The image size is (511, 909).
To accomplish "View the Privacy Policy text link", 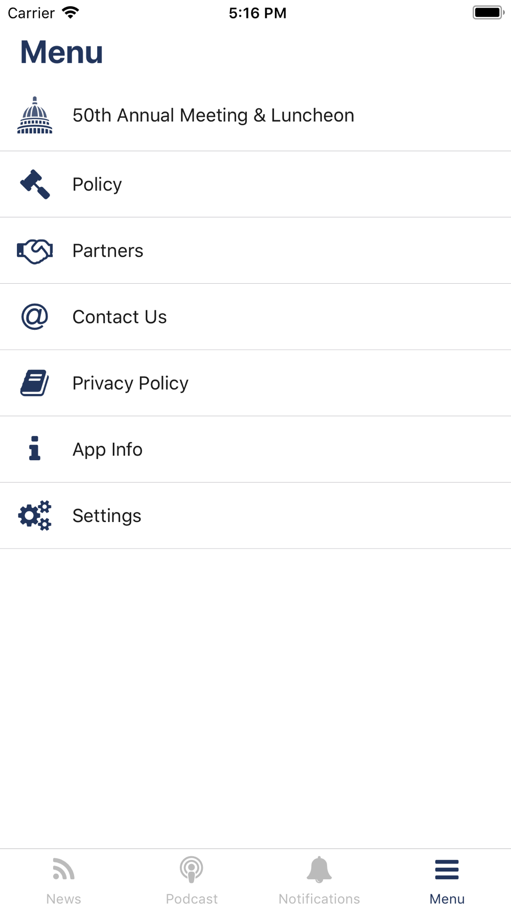I will 130,383.
